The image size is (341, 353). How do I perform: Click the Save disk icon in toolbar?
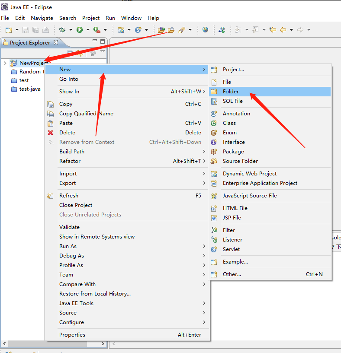(x=26, y=30)
